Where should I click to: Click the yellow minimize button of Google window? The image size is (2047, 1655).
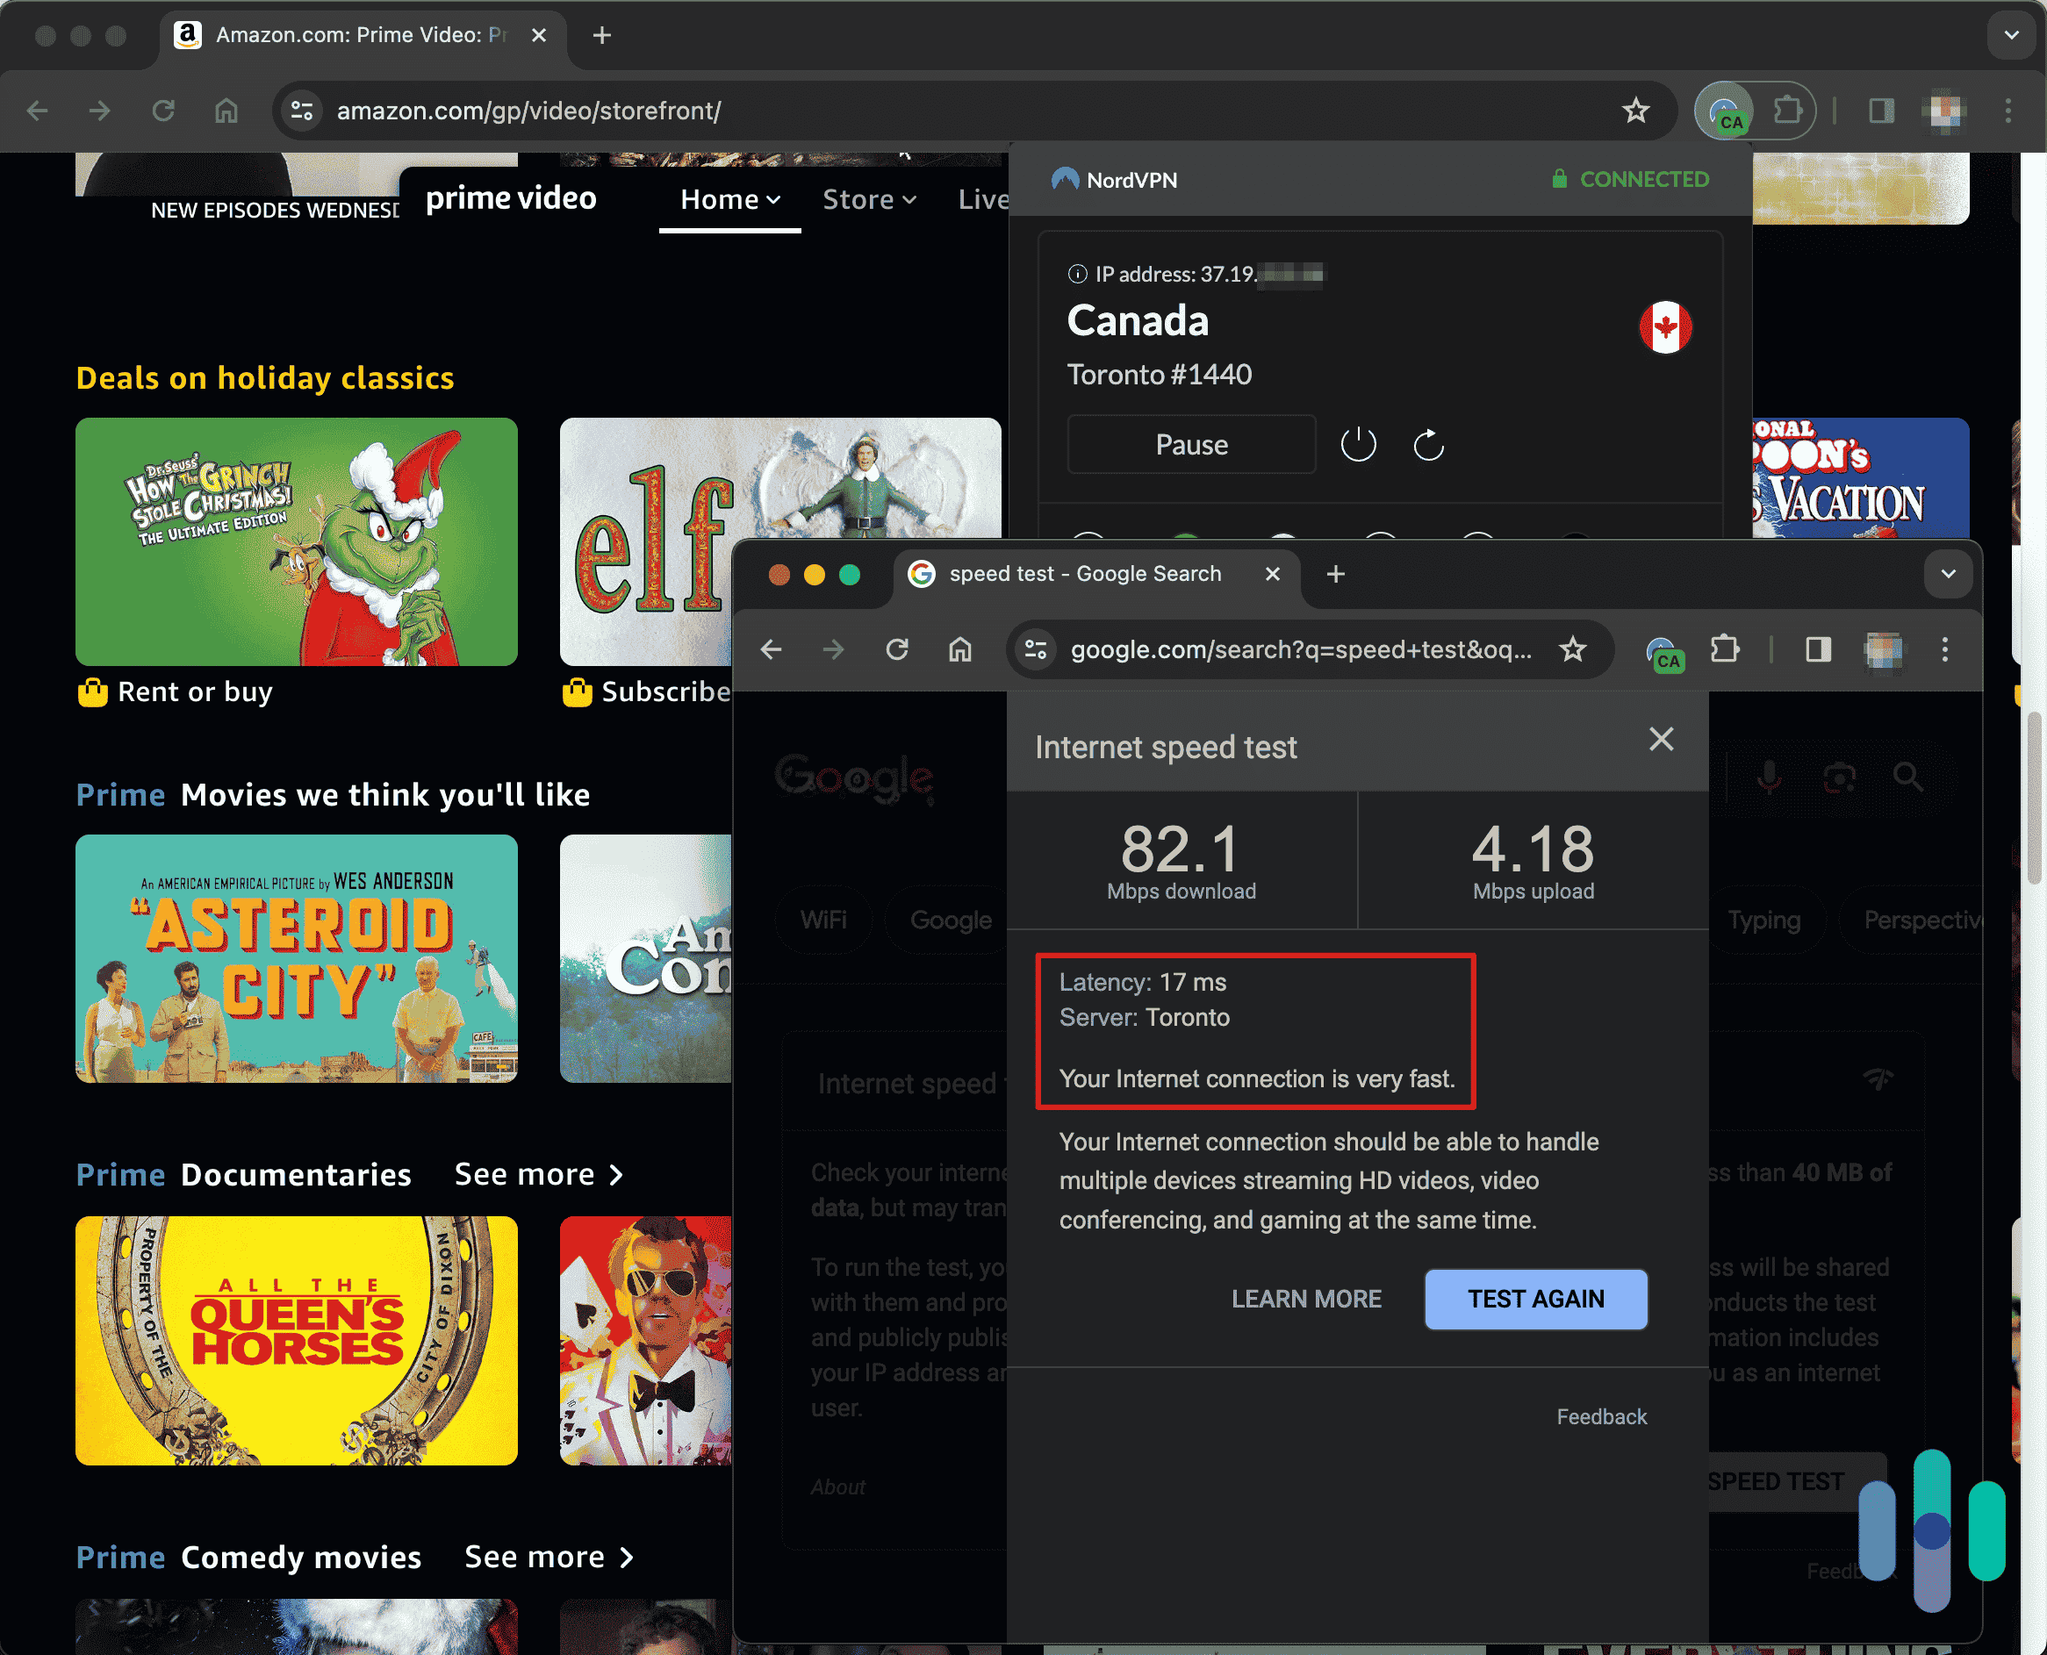[814, 574]
